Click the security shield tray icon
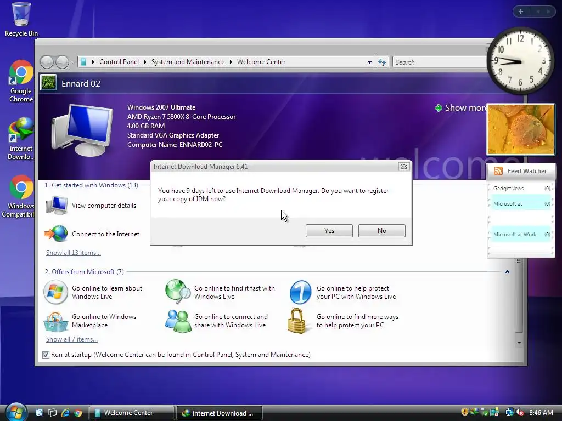562x421 pixels. click(x=465, y=412)
